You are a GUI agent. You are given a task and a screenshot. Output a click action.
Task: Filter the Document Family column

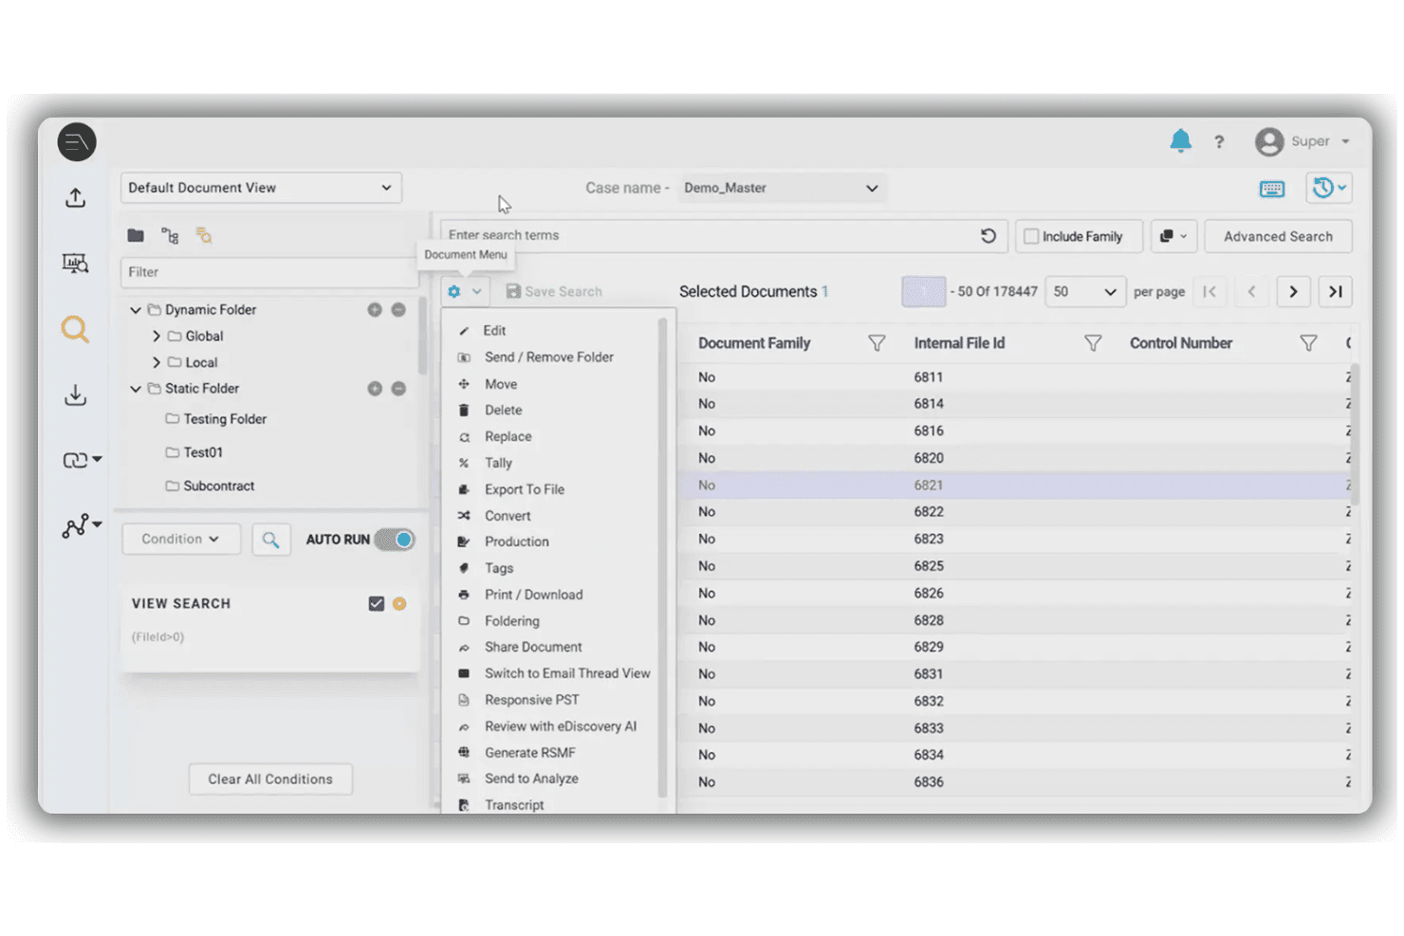(877, 343)
